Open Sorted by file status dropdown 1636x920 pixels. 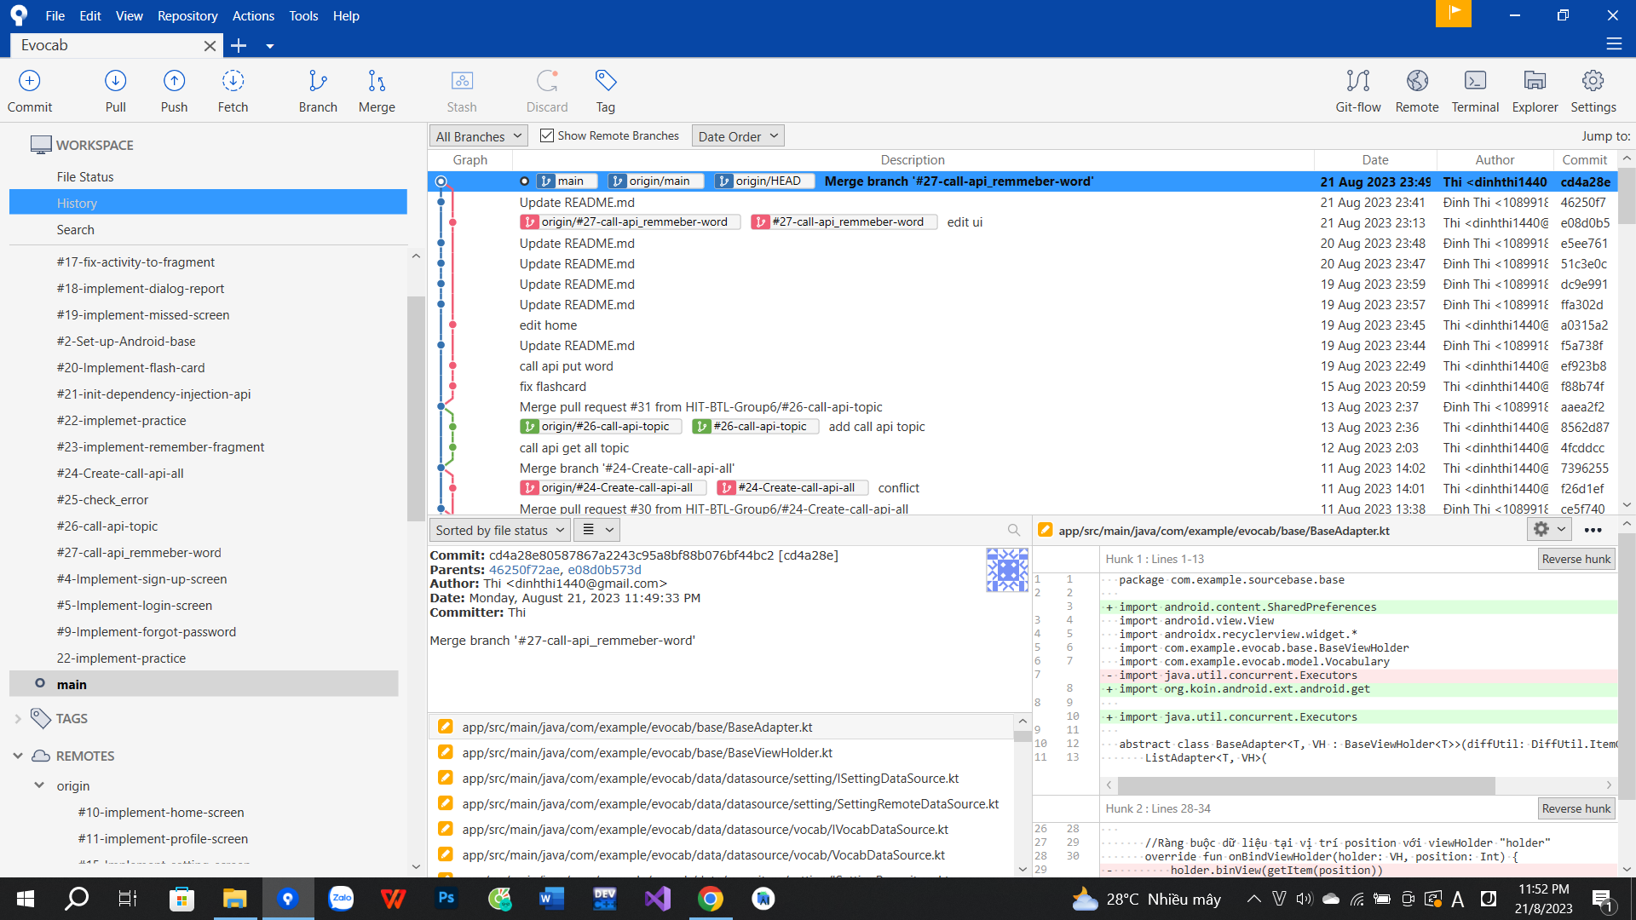click(x=499, y=530)
